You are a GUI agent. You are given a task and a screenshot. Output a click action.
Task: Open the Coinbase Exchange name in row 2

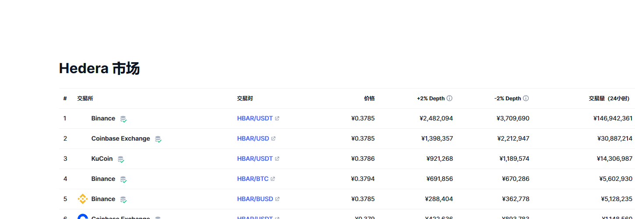(x=121, y=138)
